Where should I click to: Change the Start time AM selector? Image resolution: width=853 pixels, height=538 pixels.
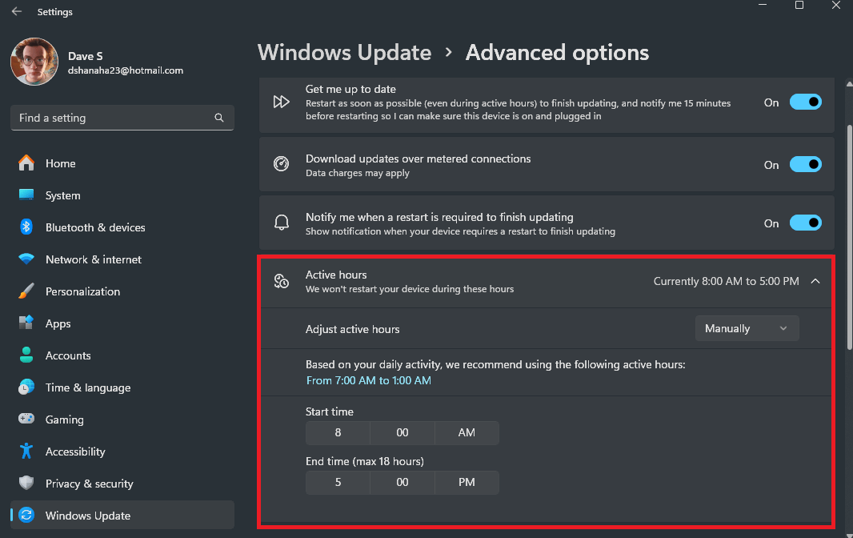(467, 432)
